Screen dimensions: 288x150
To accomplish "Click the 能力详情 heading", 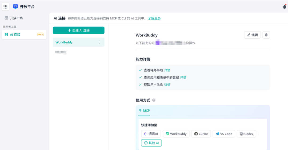I will (143, 59).
